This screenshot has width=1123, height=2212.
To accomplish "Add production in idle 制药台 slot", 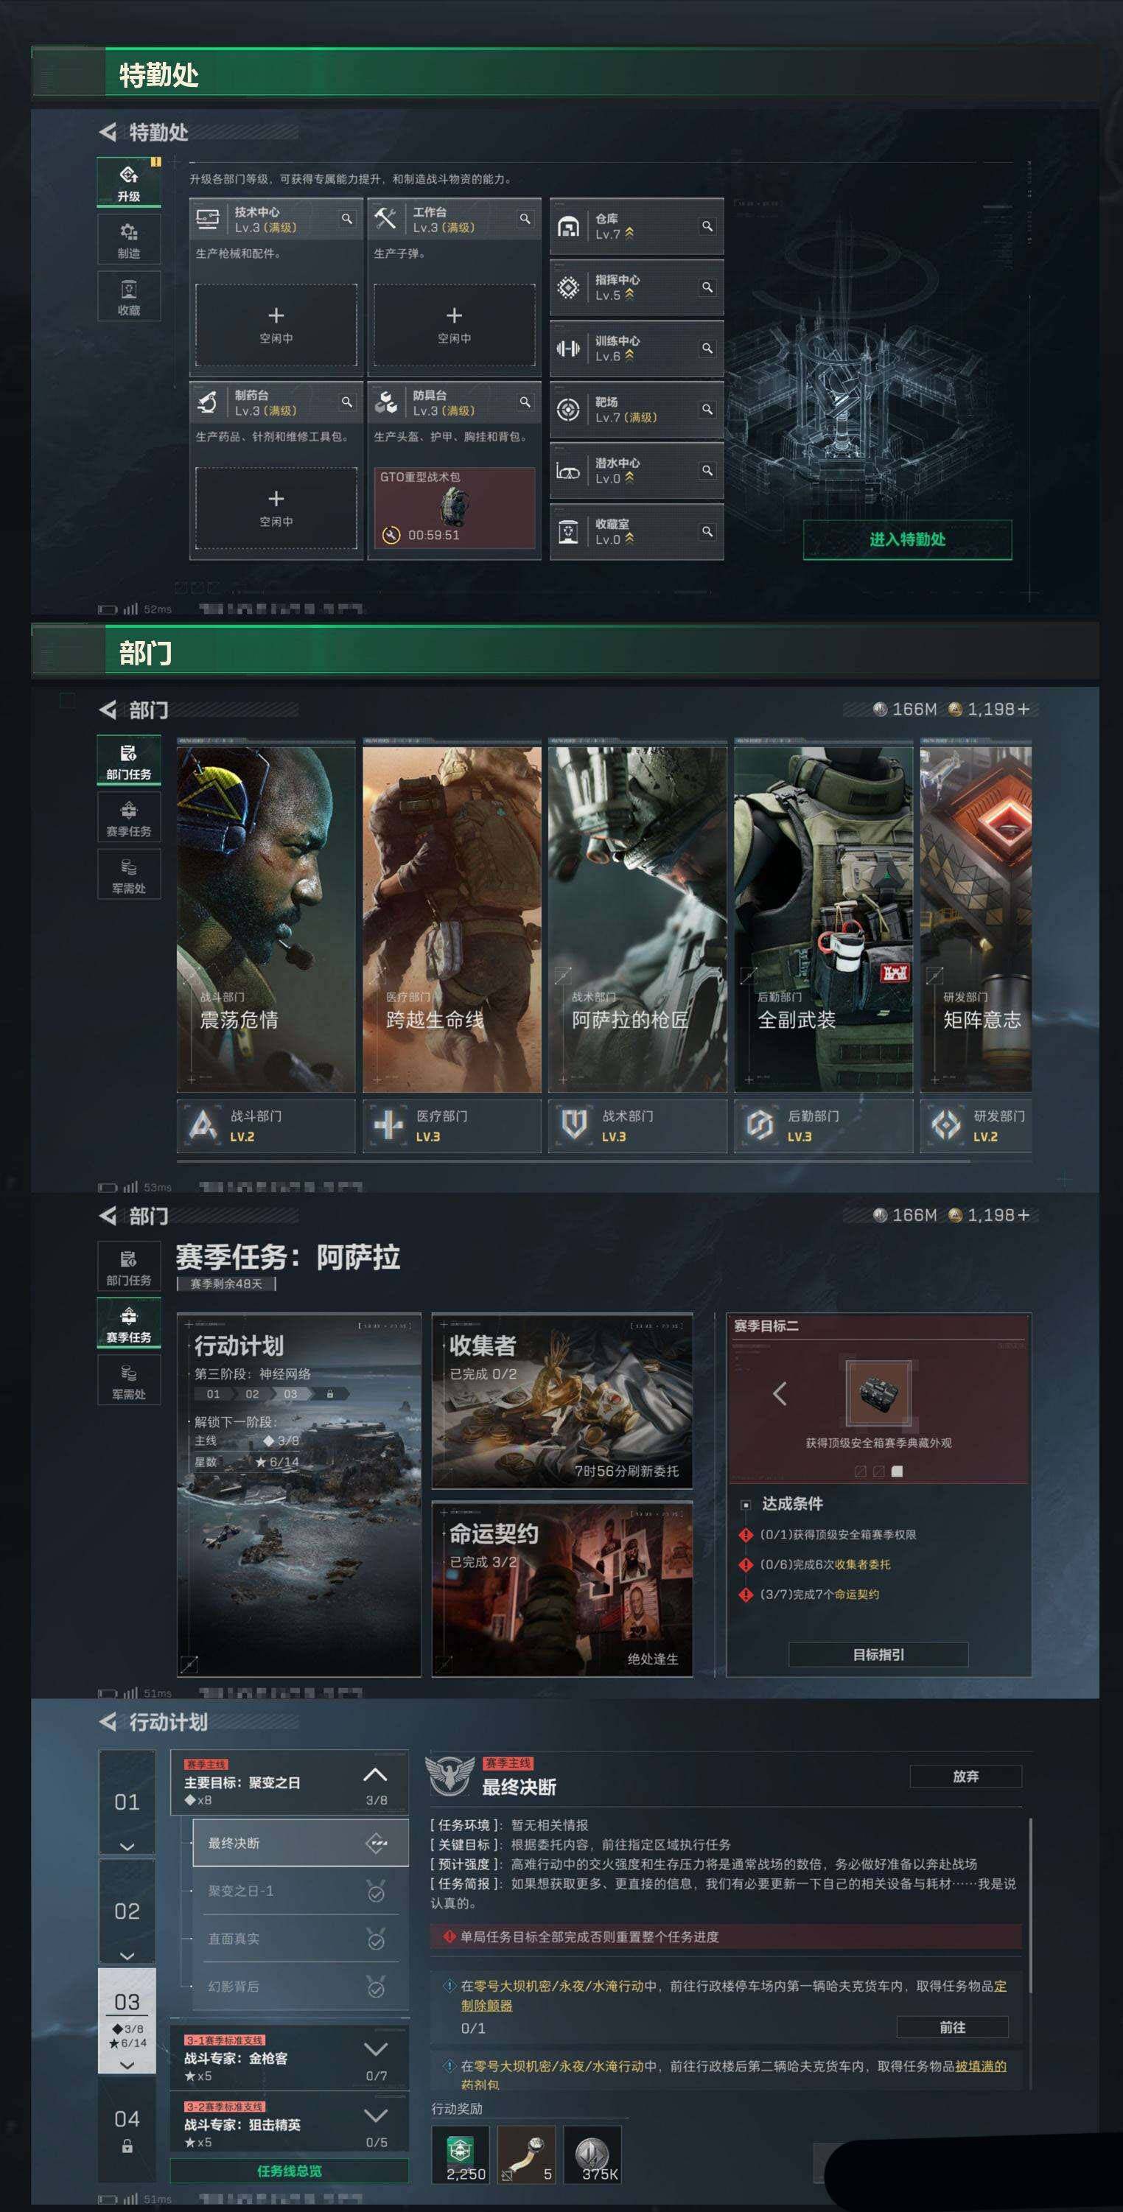I will pos(276,508).
